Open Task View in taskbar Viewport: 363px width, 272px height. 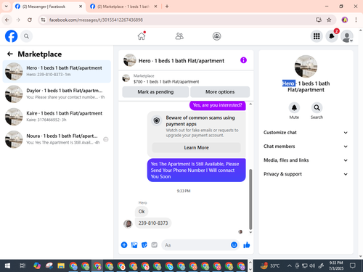[23, 266]
